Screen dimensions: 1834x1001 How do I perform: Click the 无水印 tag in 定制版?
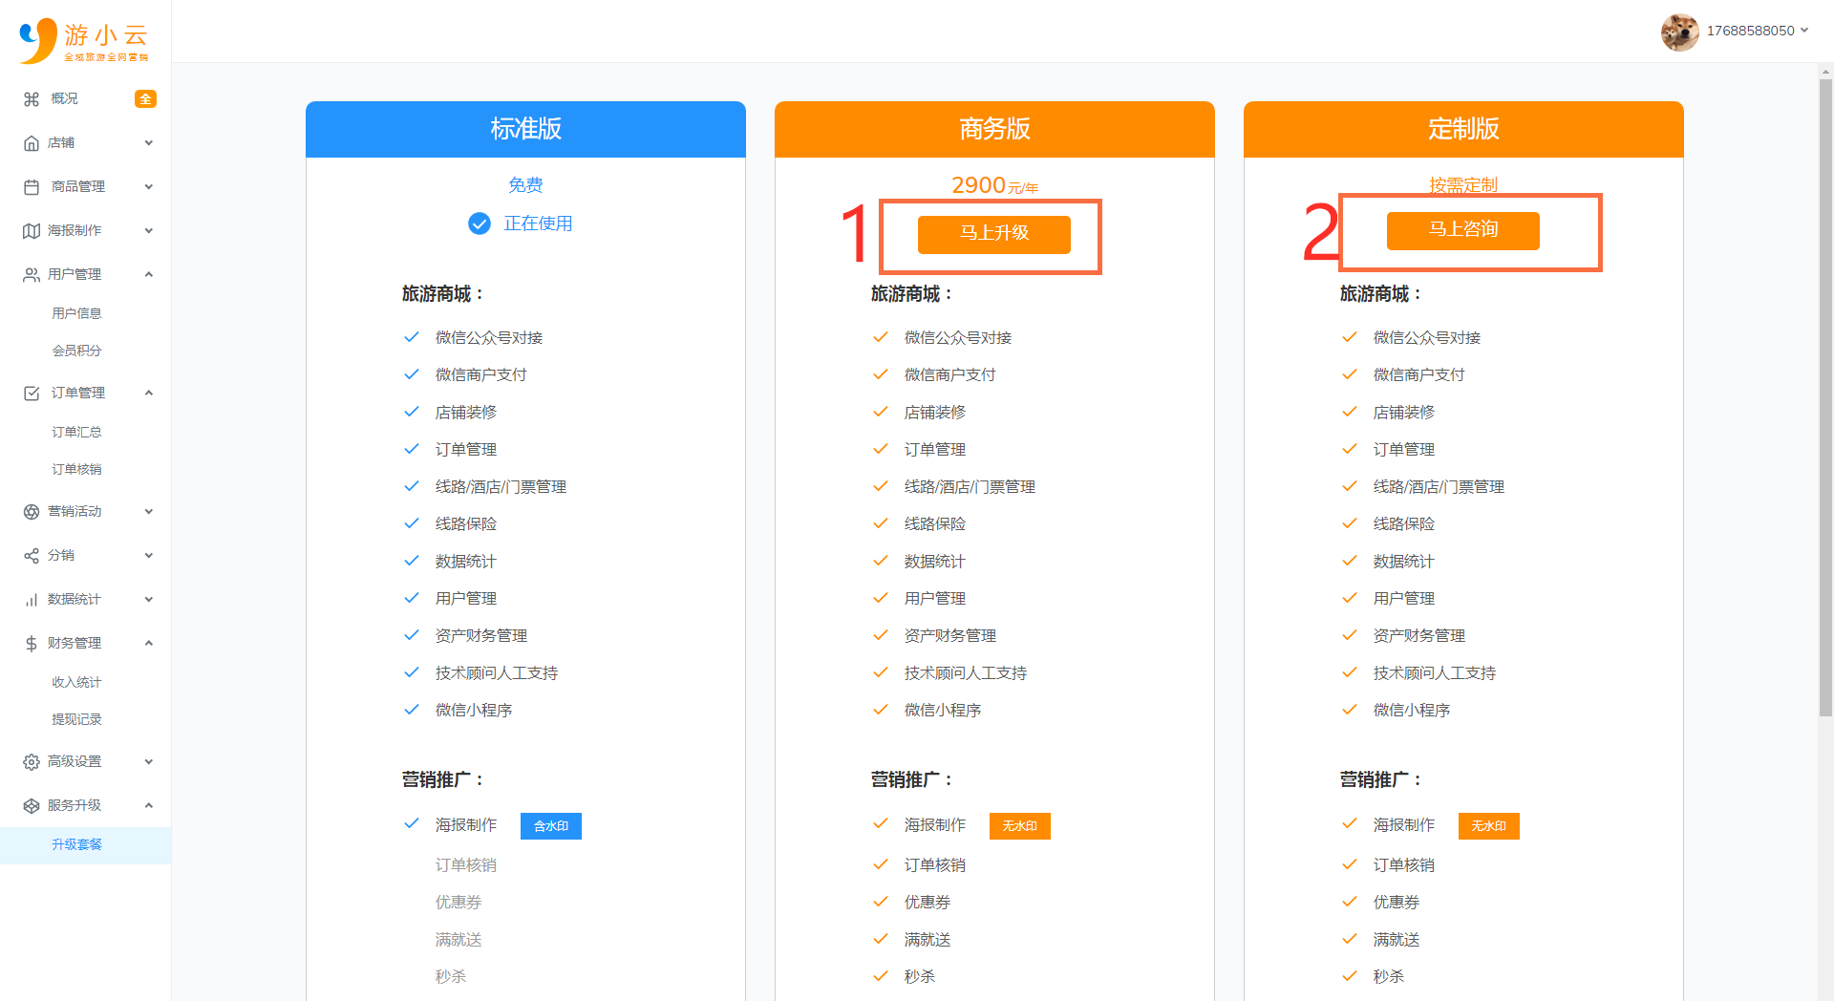click(x=1489, y=826)
